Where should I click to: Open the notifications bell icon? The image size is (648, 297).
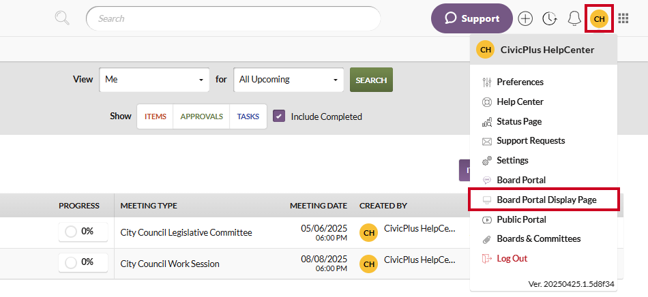pyautogui.click(x=574, y=18)
